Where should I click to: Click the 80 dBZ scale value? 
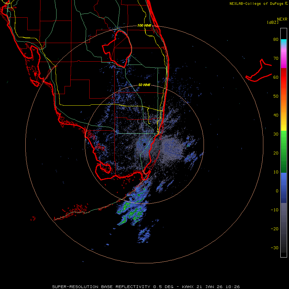[x=276, y=39]
